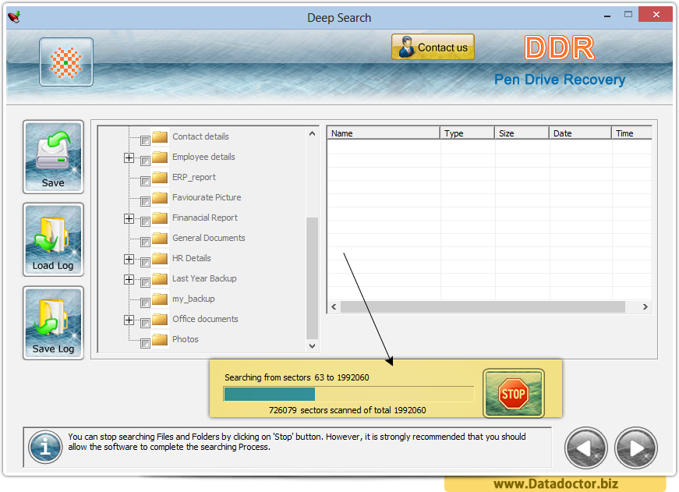Click the DDR Pen Drive Recovery logo
This screenshot has width=679, height=492.
point(559,62)
